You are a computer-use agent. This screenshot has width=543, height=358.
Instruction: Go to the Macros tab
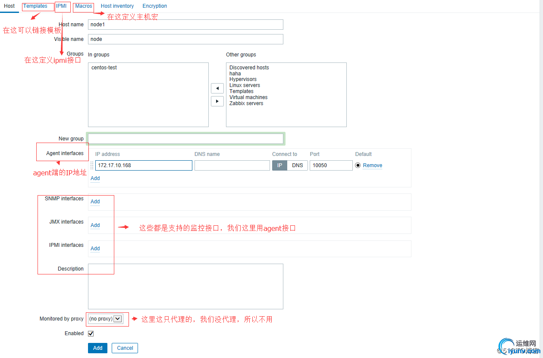pos(84,6)
